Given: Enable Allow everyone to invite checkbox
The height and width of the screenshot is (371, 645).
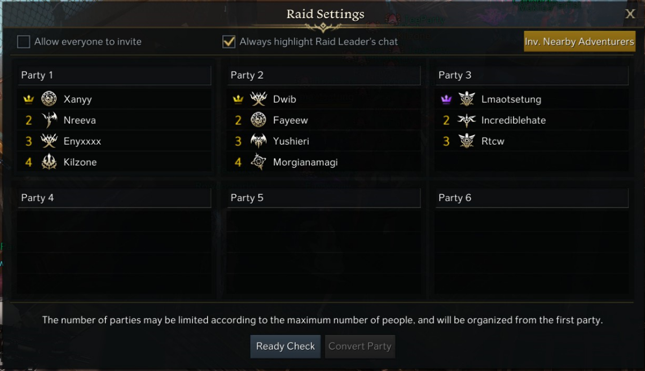Looking at the screenshot, I should coord(23,42).
